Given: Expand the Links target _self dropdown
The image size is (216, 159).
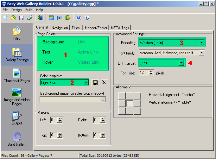Looking at the screenshot, I should point(181,63).
